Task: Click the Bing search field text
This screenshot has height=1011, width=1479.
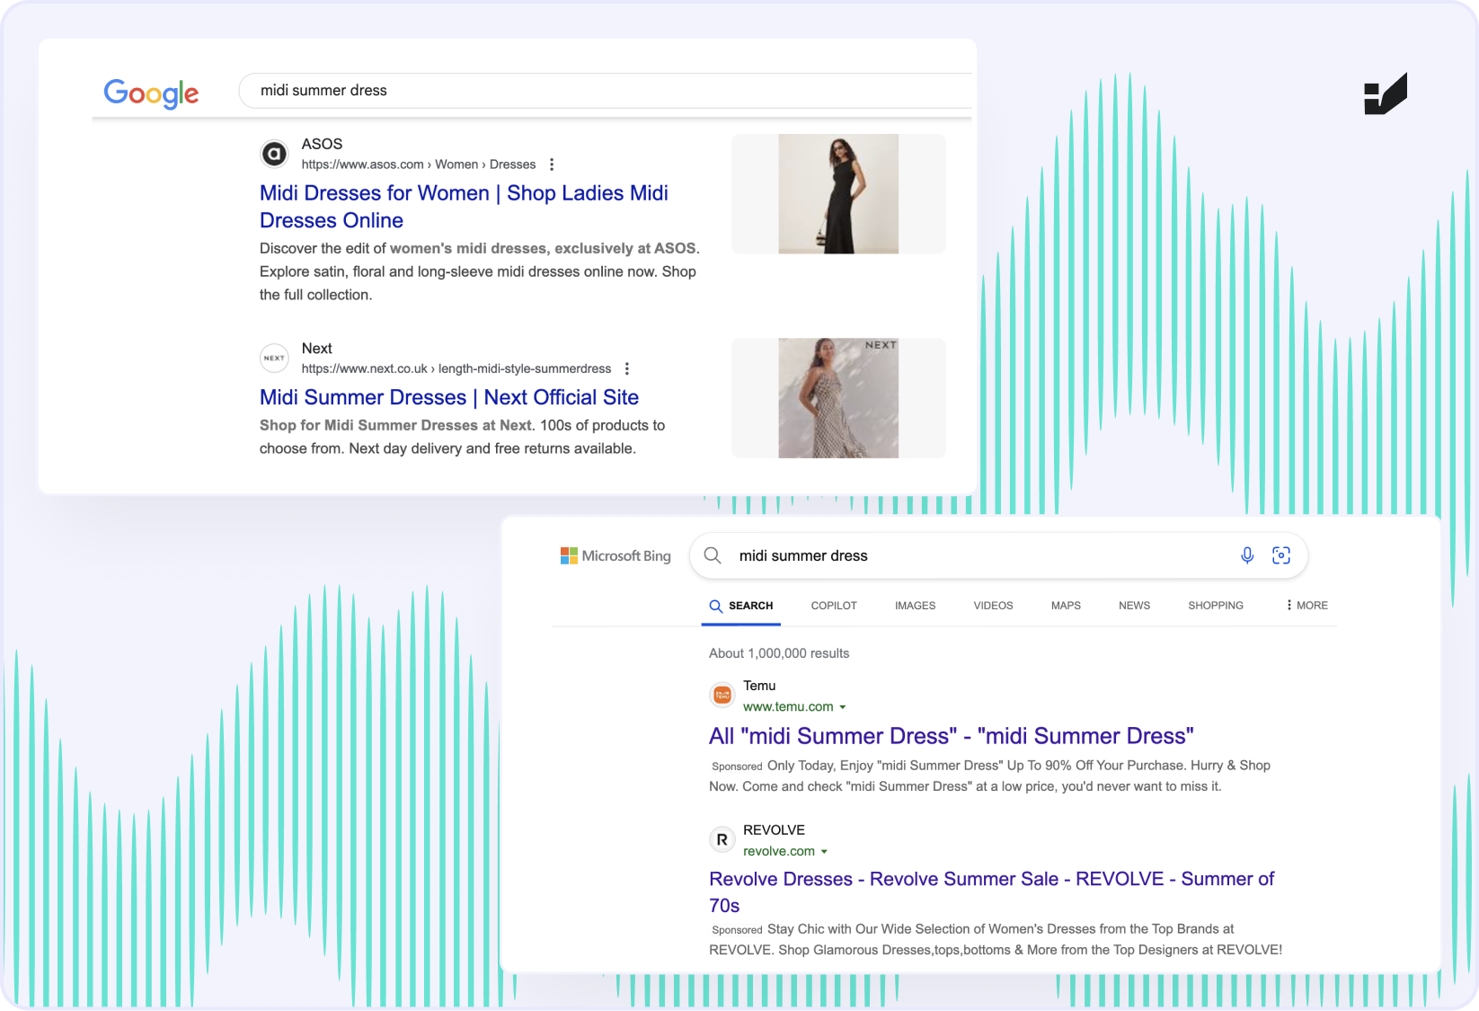Action: point(803,555)
